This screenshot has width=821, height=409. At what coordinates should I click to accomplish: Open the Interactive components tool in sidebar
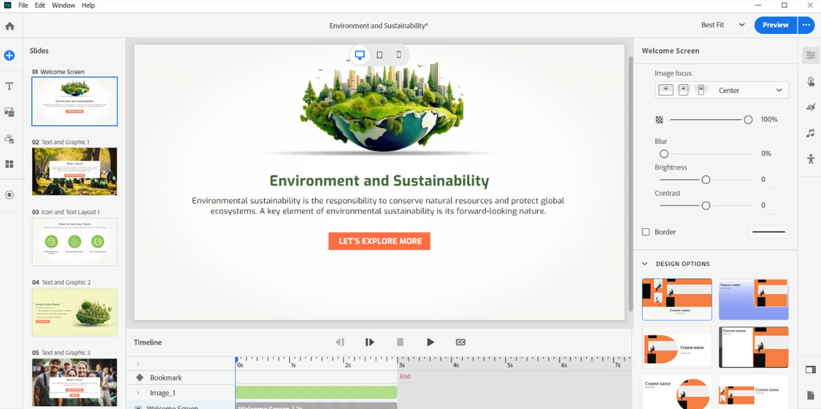tap(9, 139)
